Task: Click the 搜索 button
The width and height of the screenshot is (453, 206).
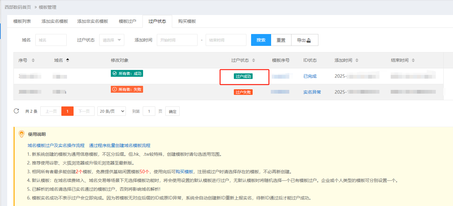Action: click(x=261, y=40)
